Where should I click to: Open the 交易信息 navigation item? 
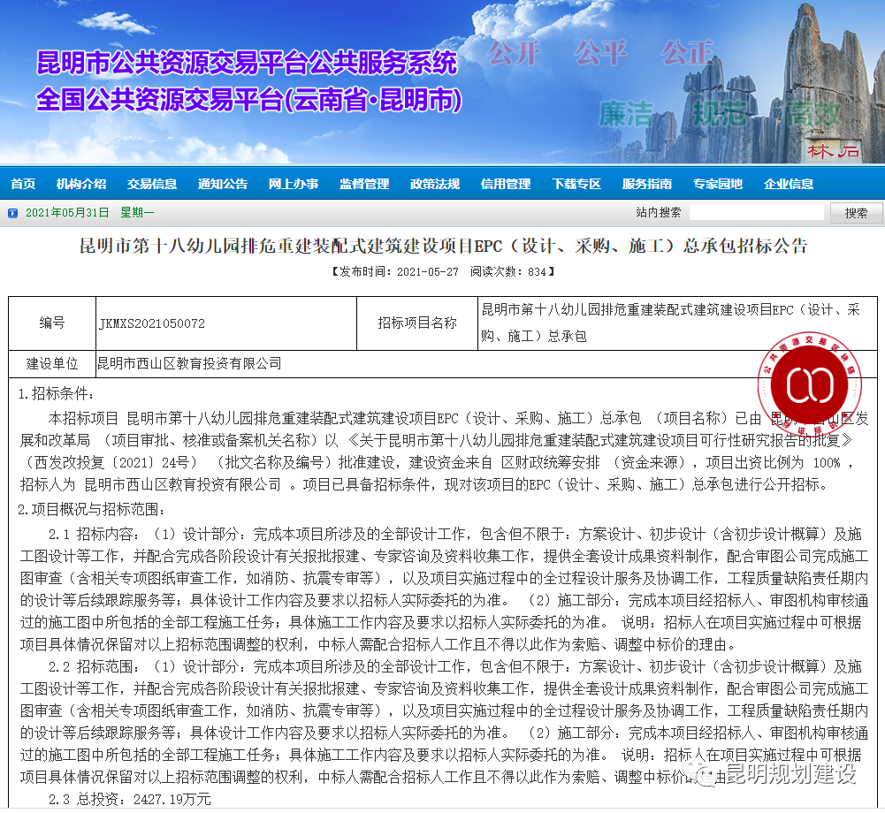click(x=152, y=184)
